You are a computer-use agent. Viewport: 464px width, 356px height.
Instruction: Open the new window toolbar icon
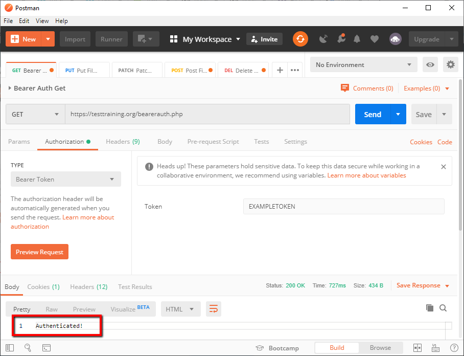point(146,39)
